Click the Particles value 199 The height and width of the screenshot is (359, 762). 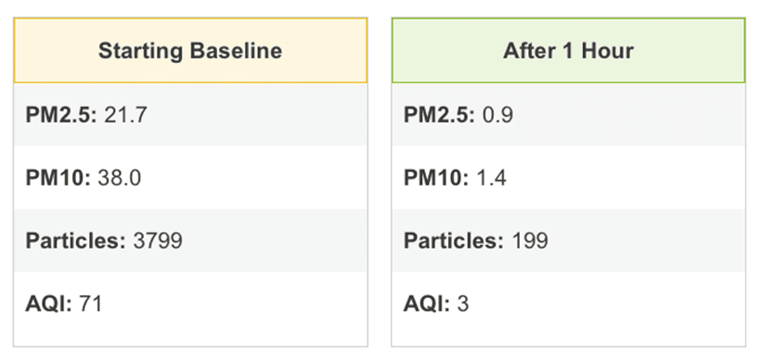530,241
